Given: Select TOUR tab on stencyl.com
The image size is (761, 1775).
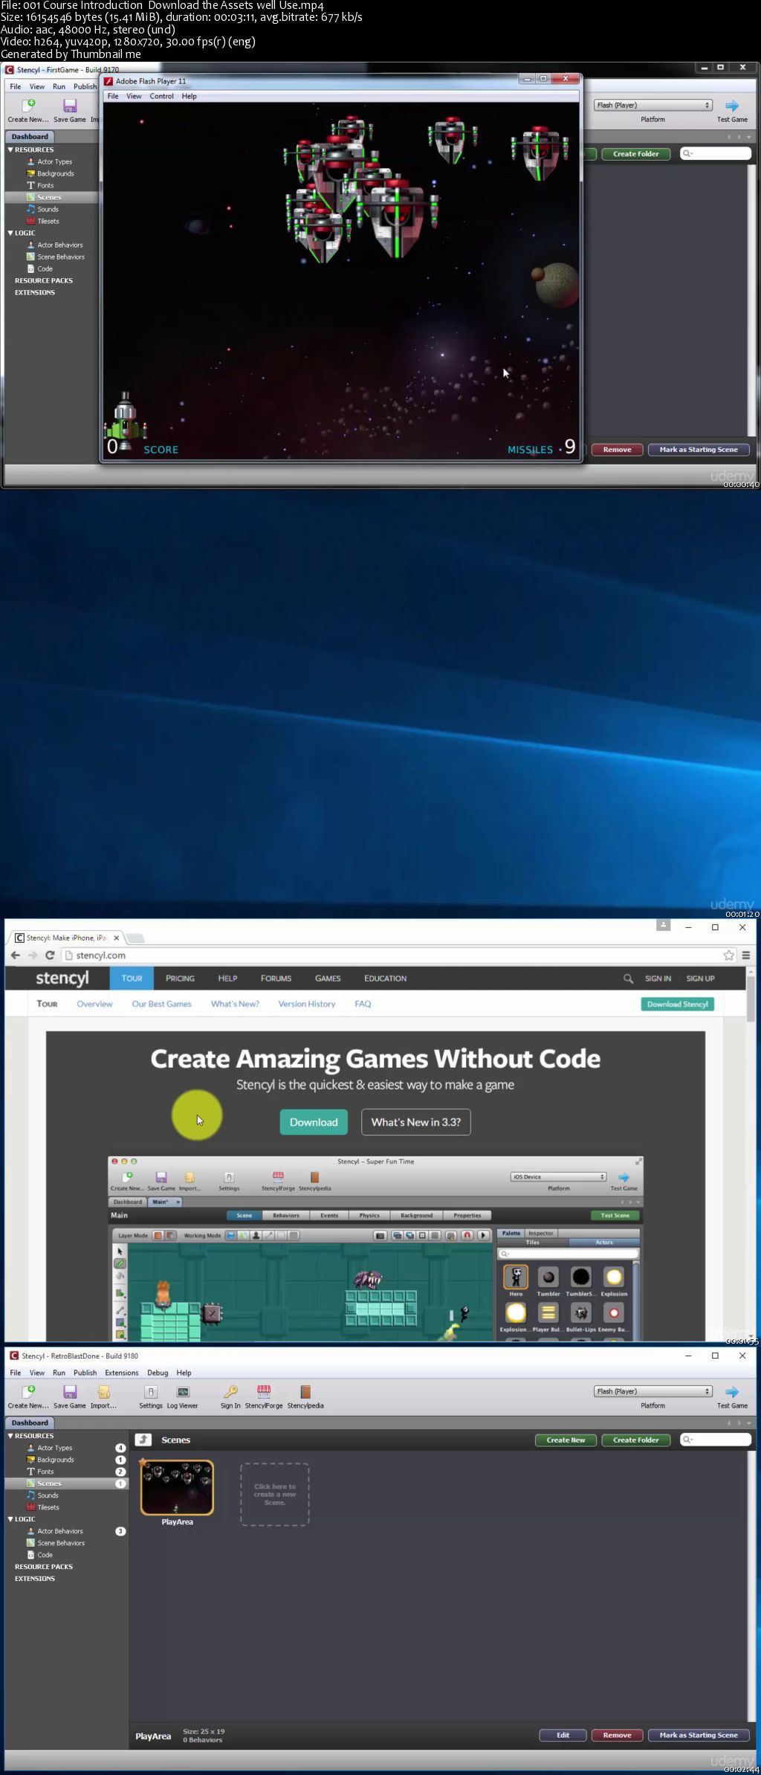Looking at the screenshot, I should (x=132, y=979).
